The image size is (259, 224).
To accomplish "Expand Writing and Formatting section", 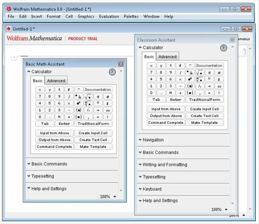I will 140,164.
